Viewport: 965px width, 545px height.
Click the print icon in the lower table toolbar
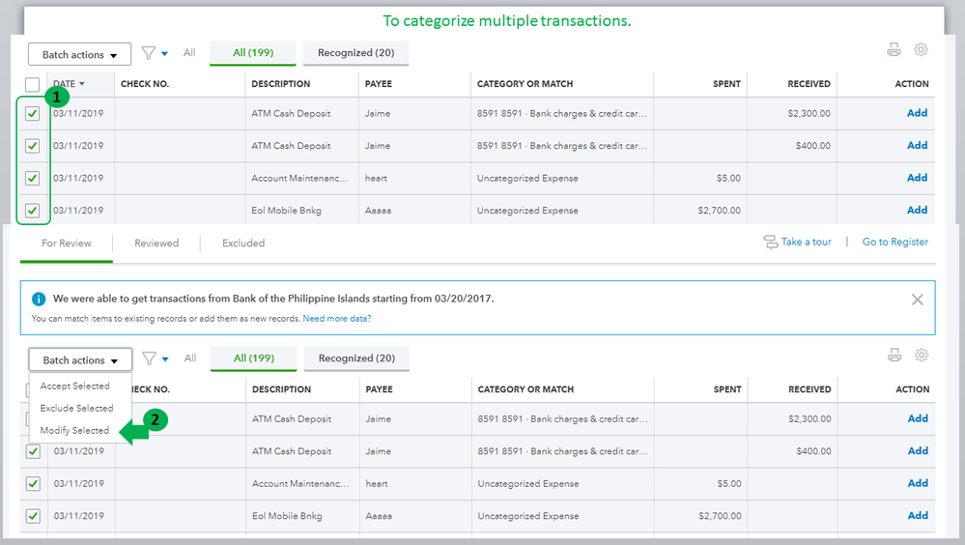894,356
